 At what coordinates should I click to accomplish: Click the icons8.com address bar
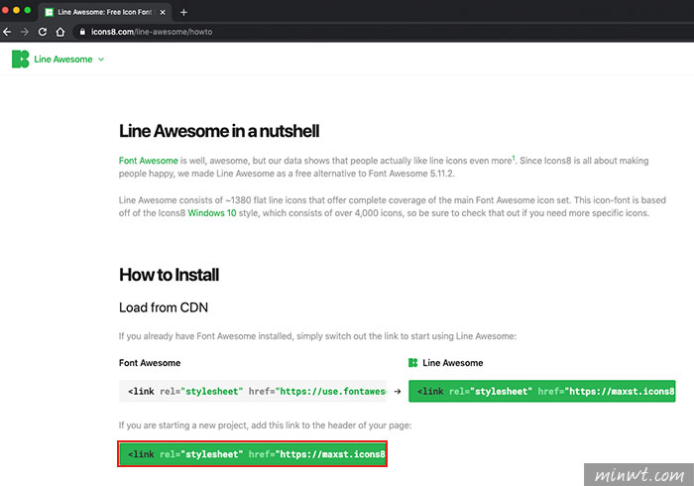(152, 32)
